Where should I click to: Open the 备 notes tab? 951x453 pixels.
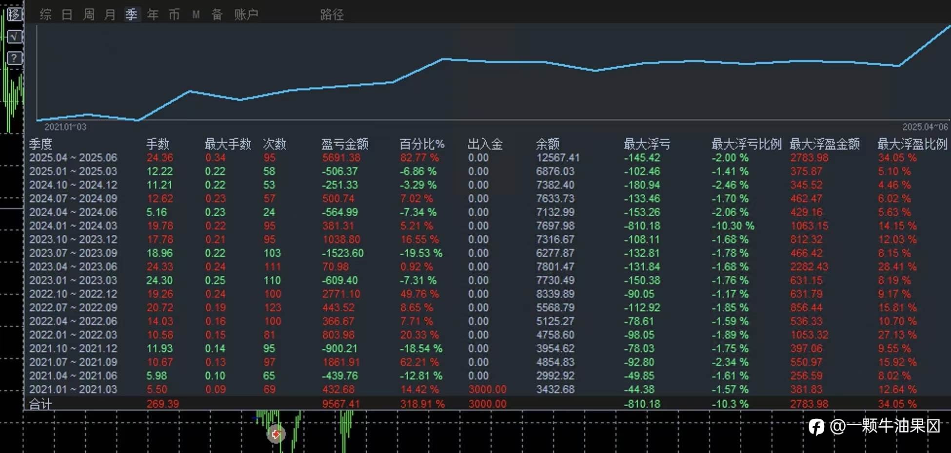tap(217, 15)
